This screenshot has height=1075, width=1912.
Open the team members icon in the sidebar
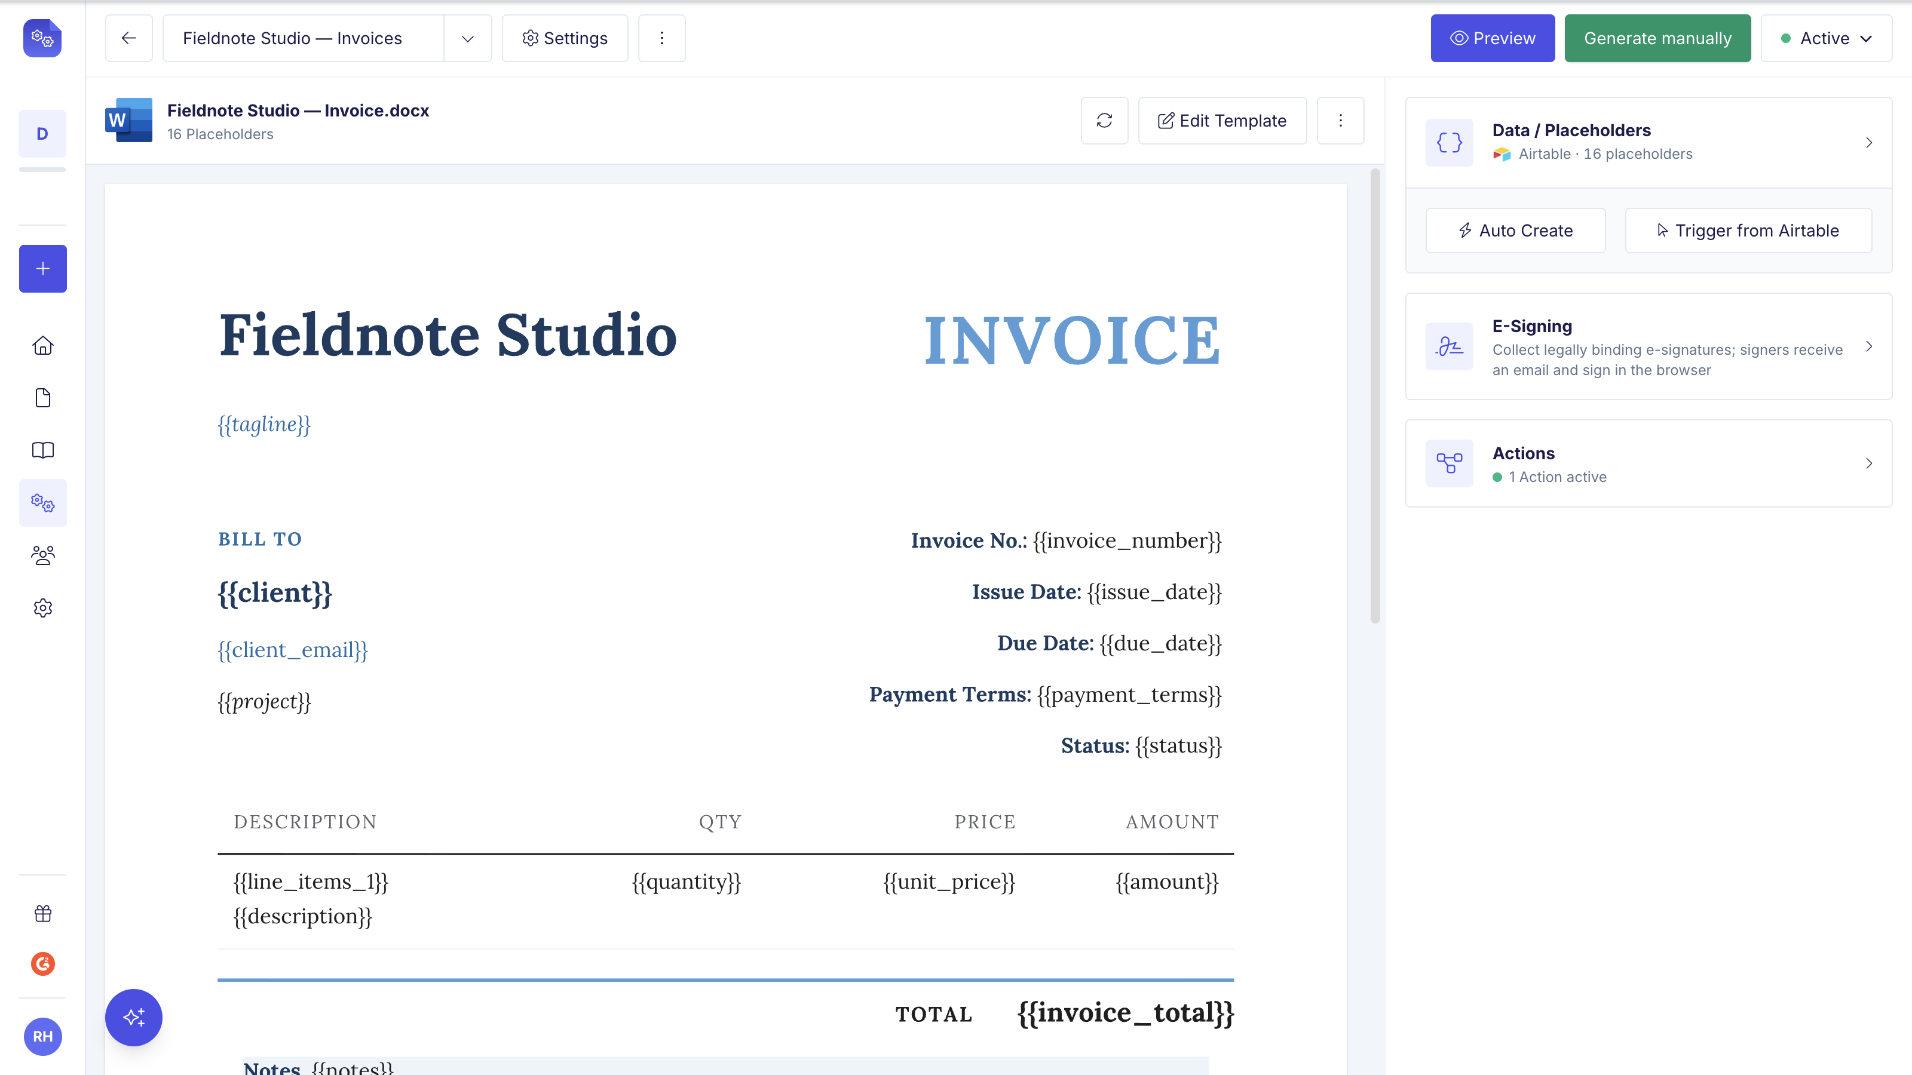pos(42,555)
